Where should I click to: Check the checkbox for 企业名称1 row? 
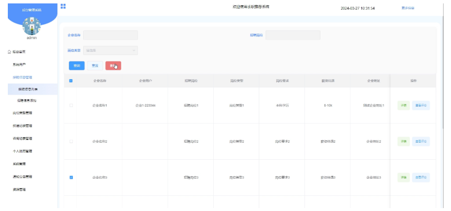[x=71, y=105]
